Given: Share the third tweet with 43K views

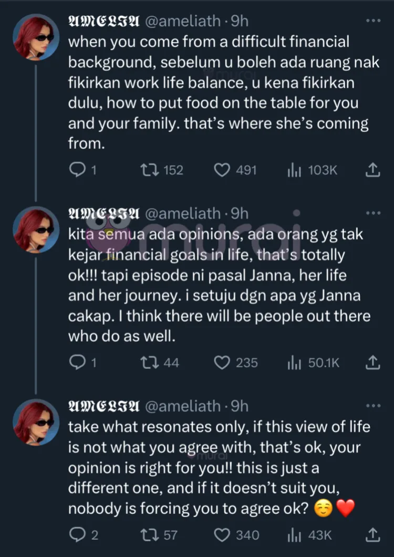Looking at the screenshot, I should tap(372, 535).
